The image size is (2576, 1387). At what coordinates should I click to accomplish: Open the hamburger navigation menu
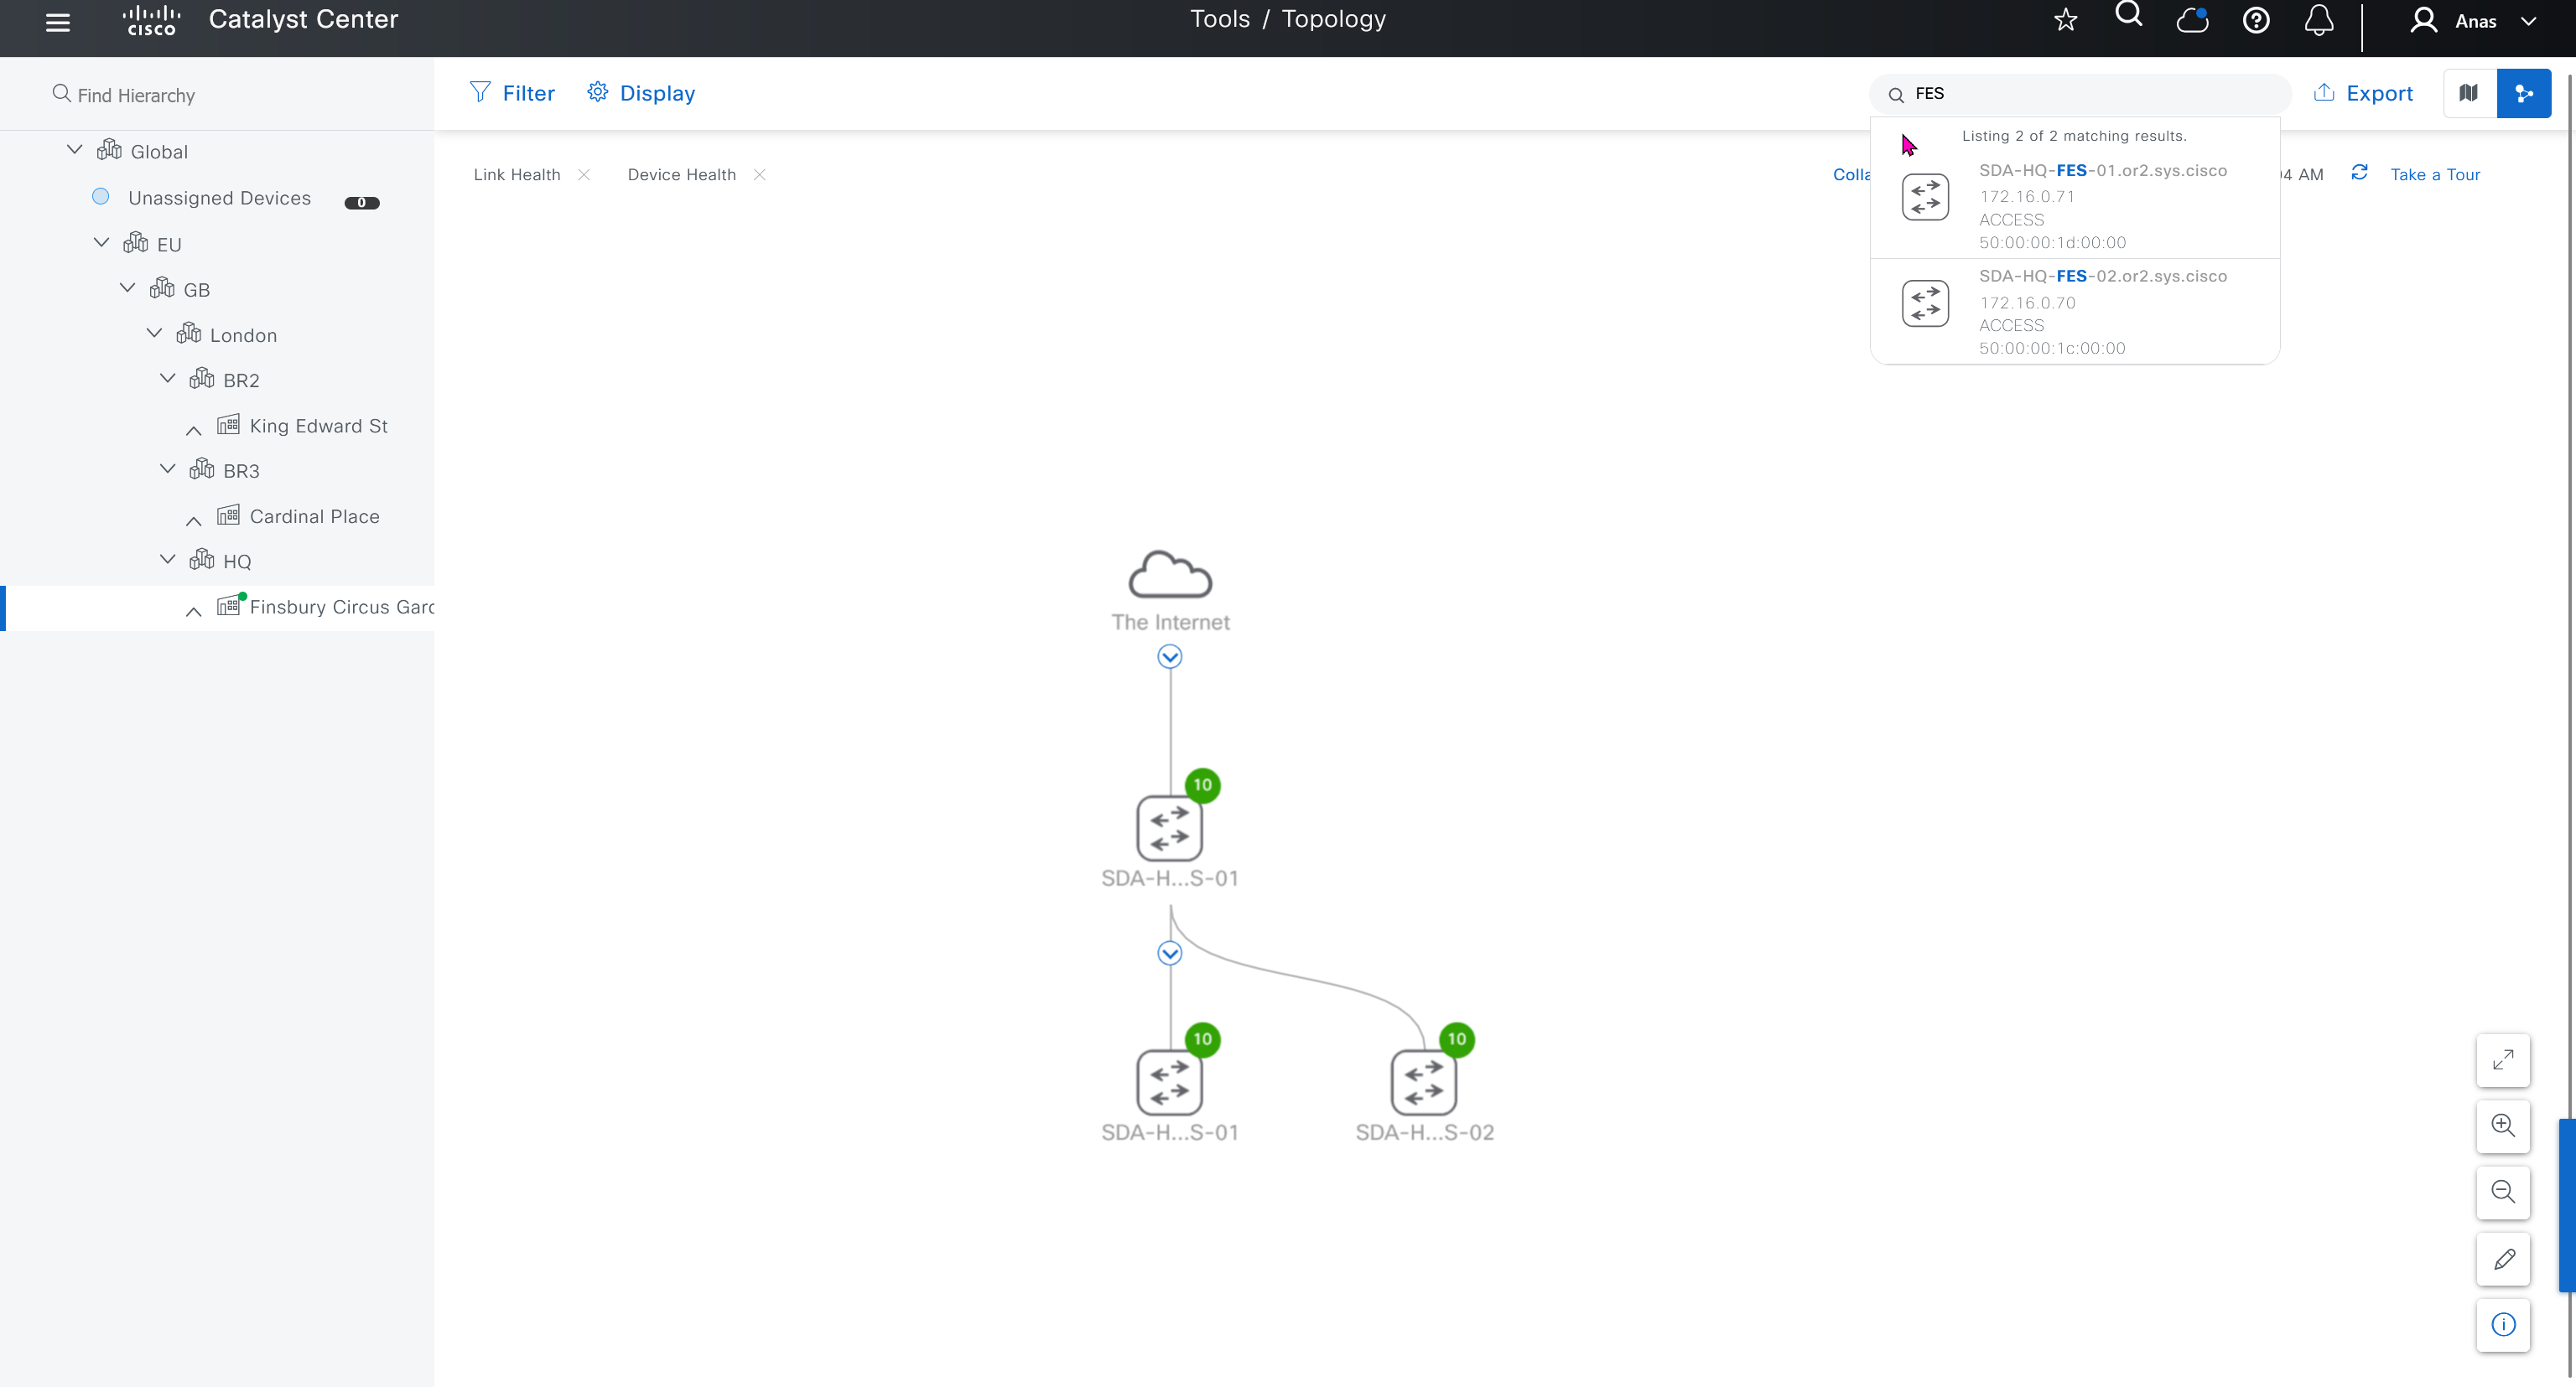click(58, 22)
